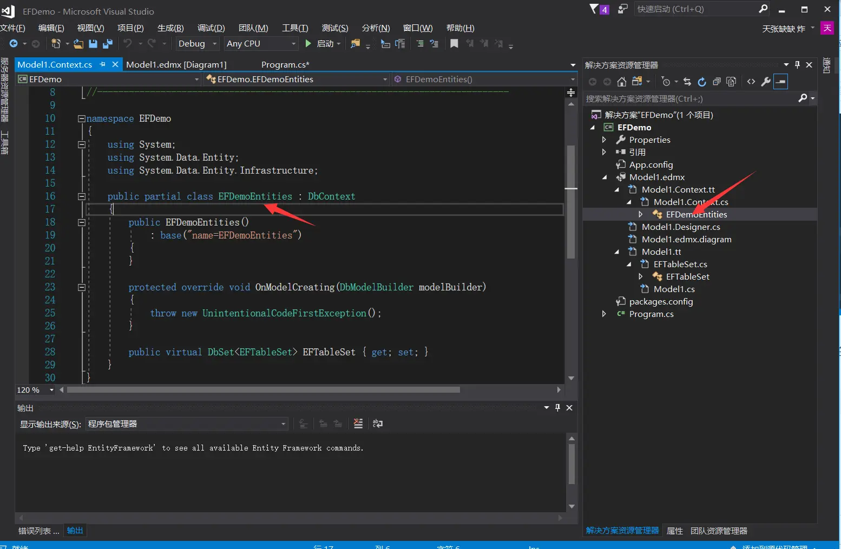Switch to the 错误列表 tab at bottom
This screenshot has width=841, height=549.
coord(38,531)
